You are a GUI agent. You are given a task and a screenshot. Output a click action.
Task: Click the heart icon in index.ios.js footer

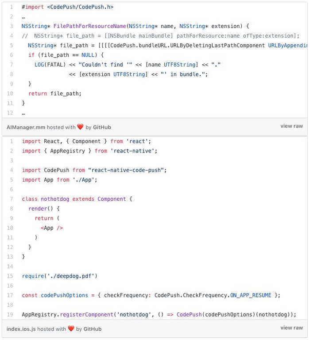point(71,329)
